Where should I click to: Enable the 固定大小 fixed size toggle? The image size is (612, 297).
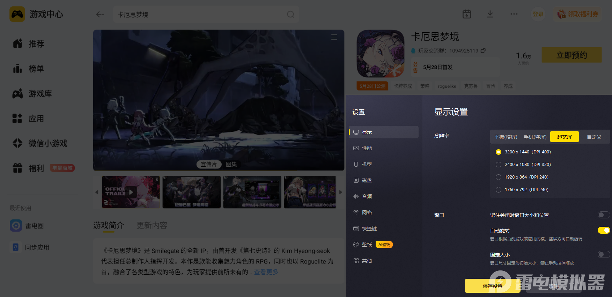604,254
